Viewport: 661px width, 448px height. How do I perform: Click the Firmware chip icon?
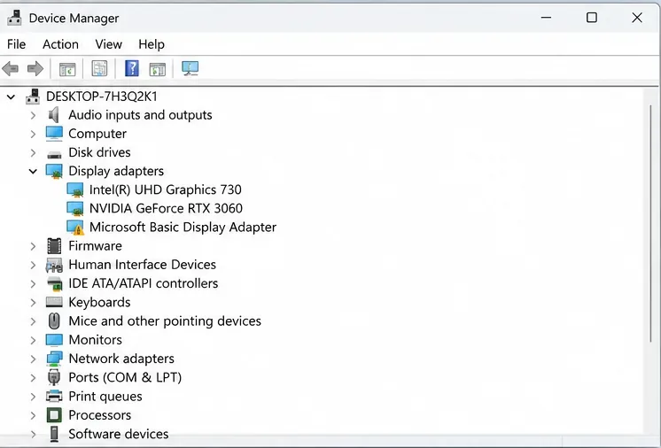pyautogui.click(x=54, y=246)
